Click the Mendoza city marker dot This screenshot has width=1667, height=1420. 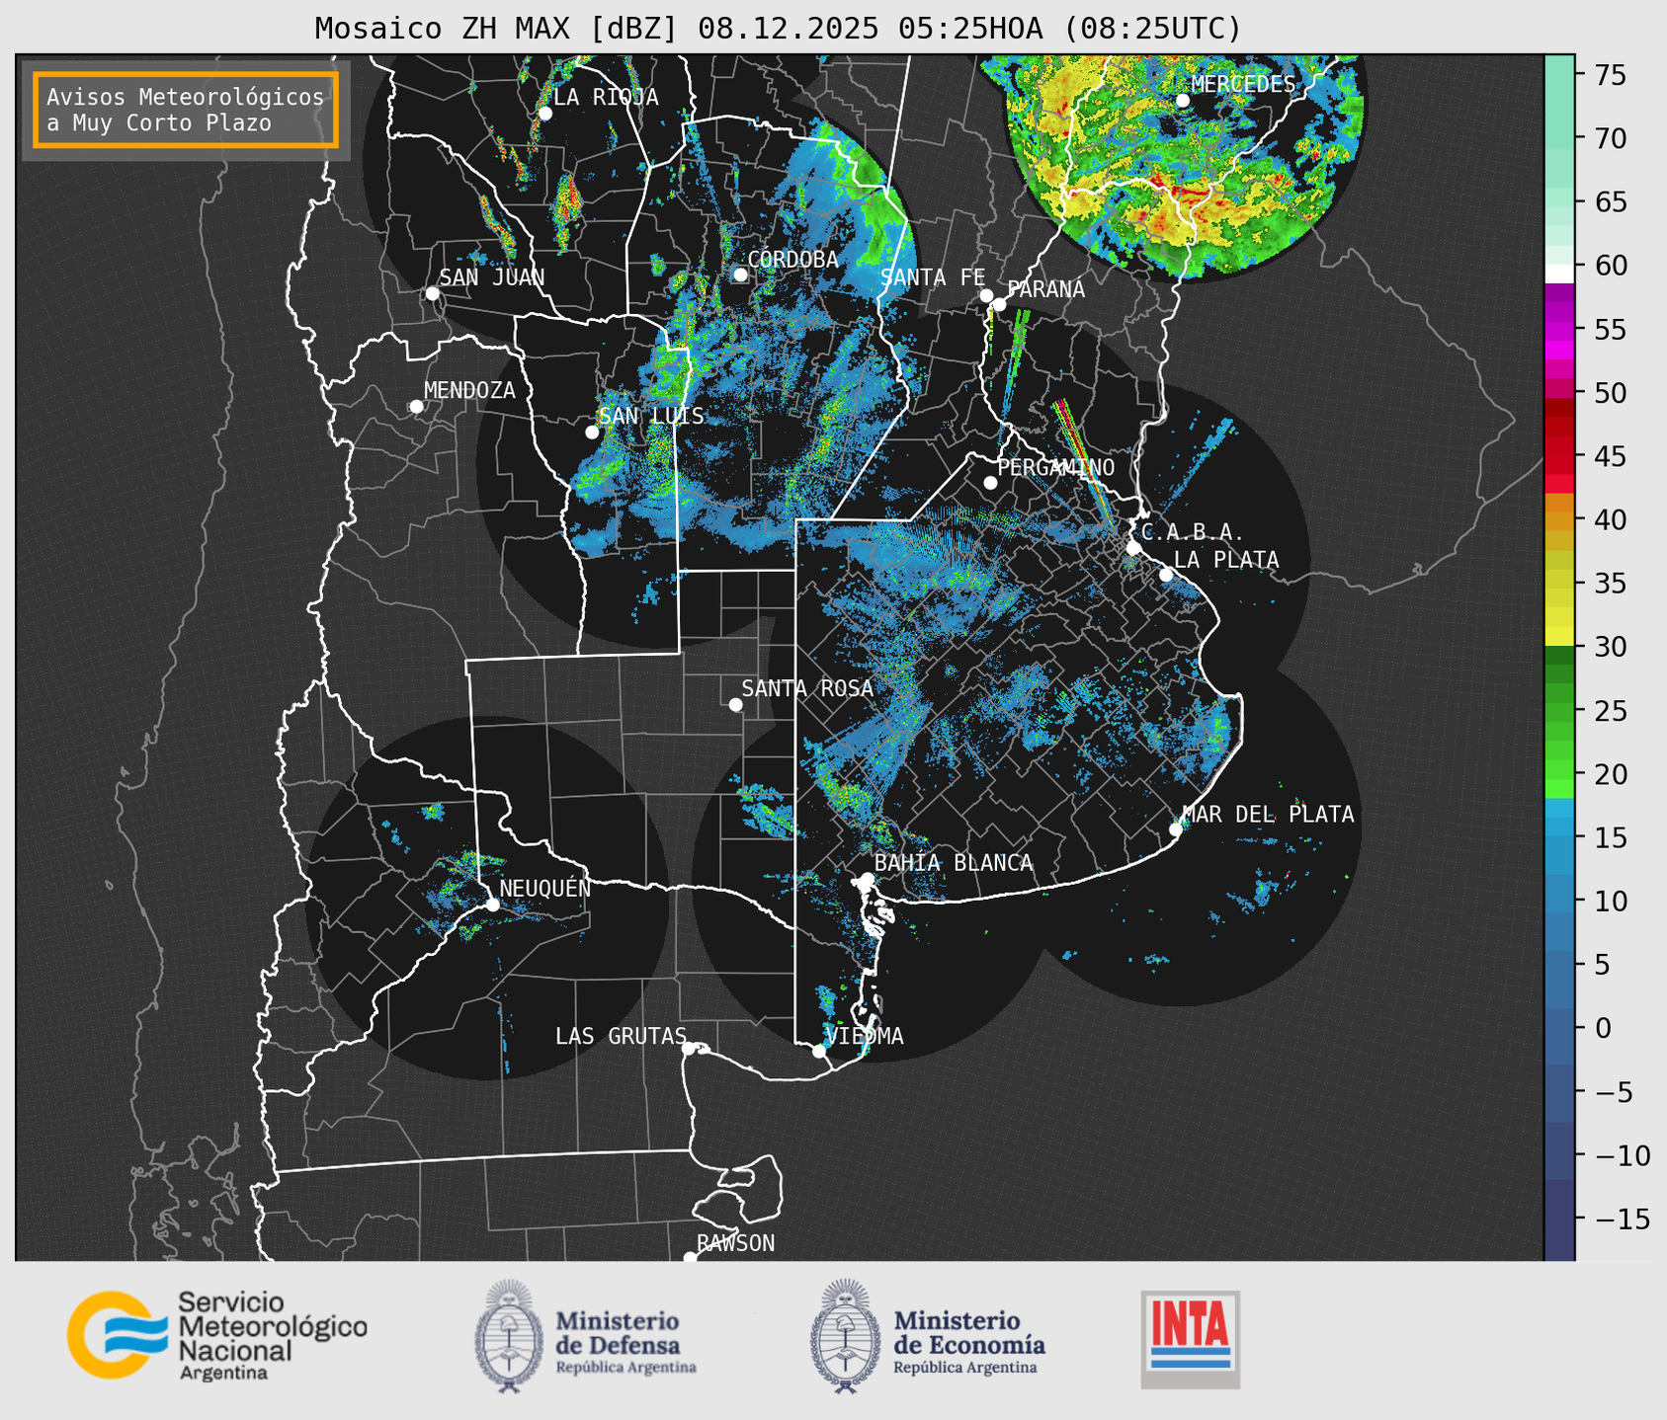[x=417, y=407]
